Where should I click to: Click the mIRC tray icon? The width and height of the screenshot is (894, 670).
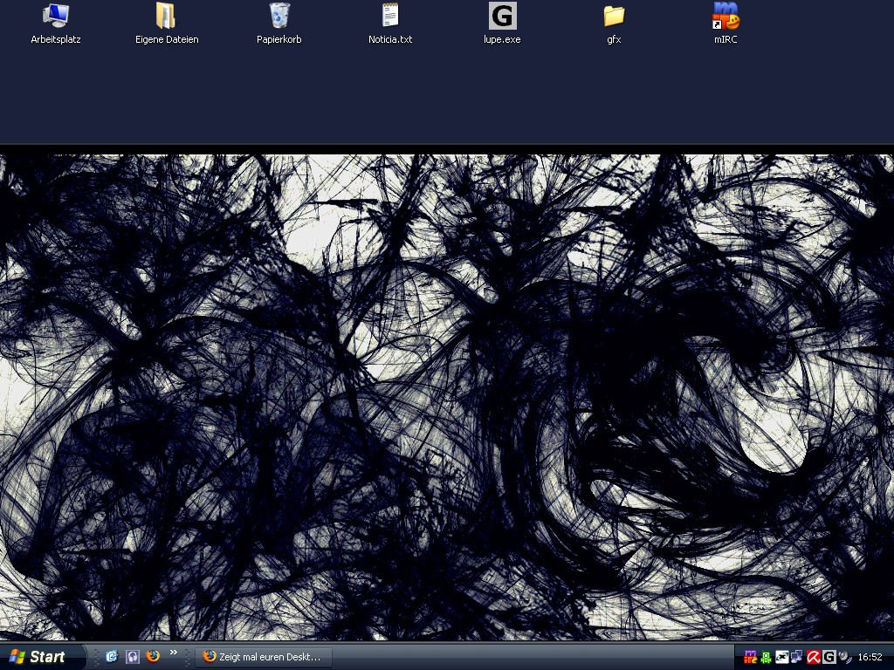coord(750,658)
